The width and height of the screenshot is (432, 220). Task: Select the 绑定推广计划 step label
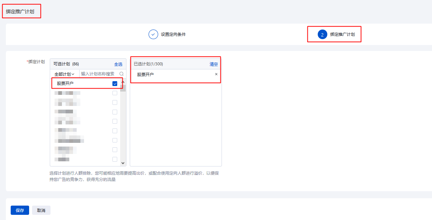(342, 34)
